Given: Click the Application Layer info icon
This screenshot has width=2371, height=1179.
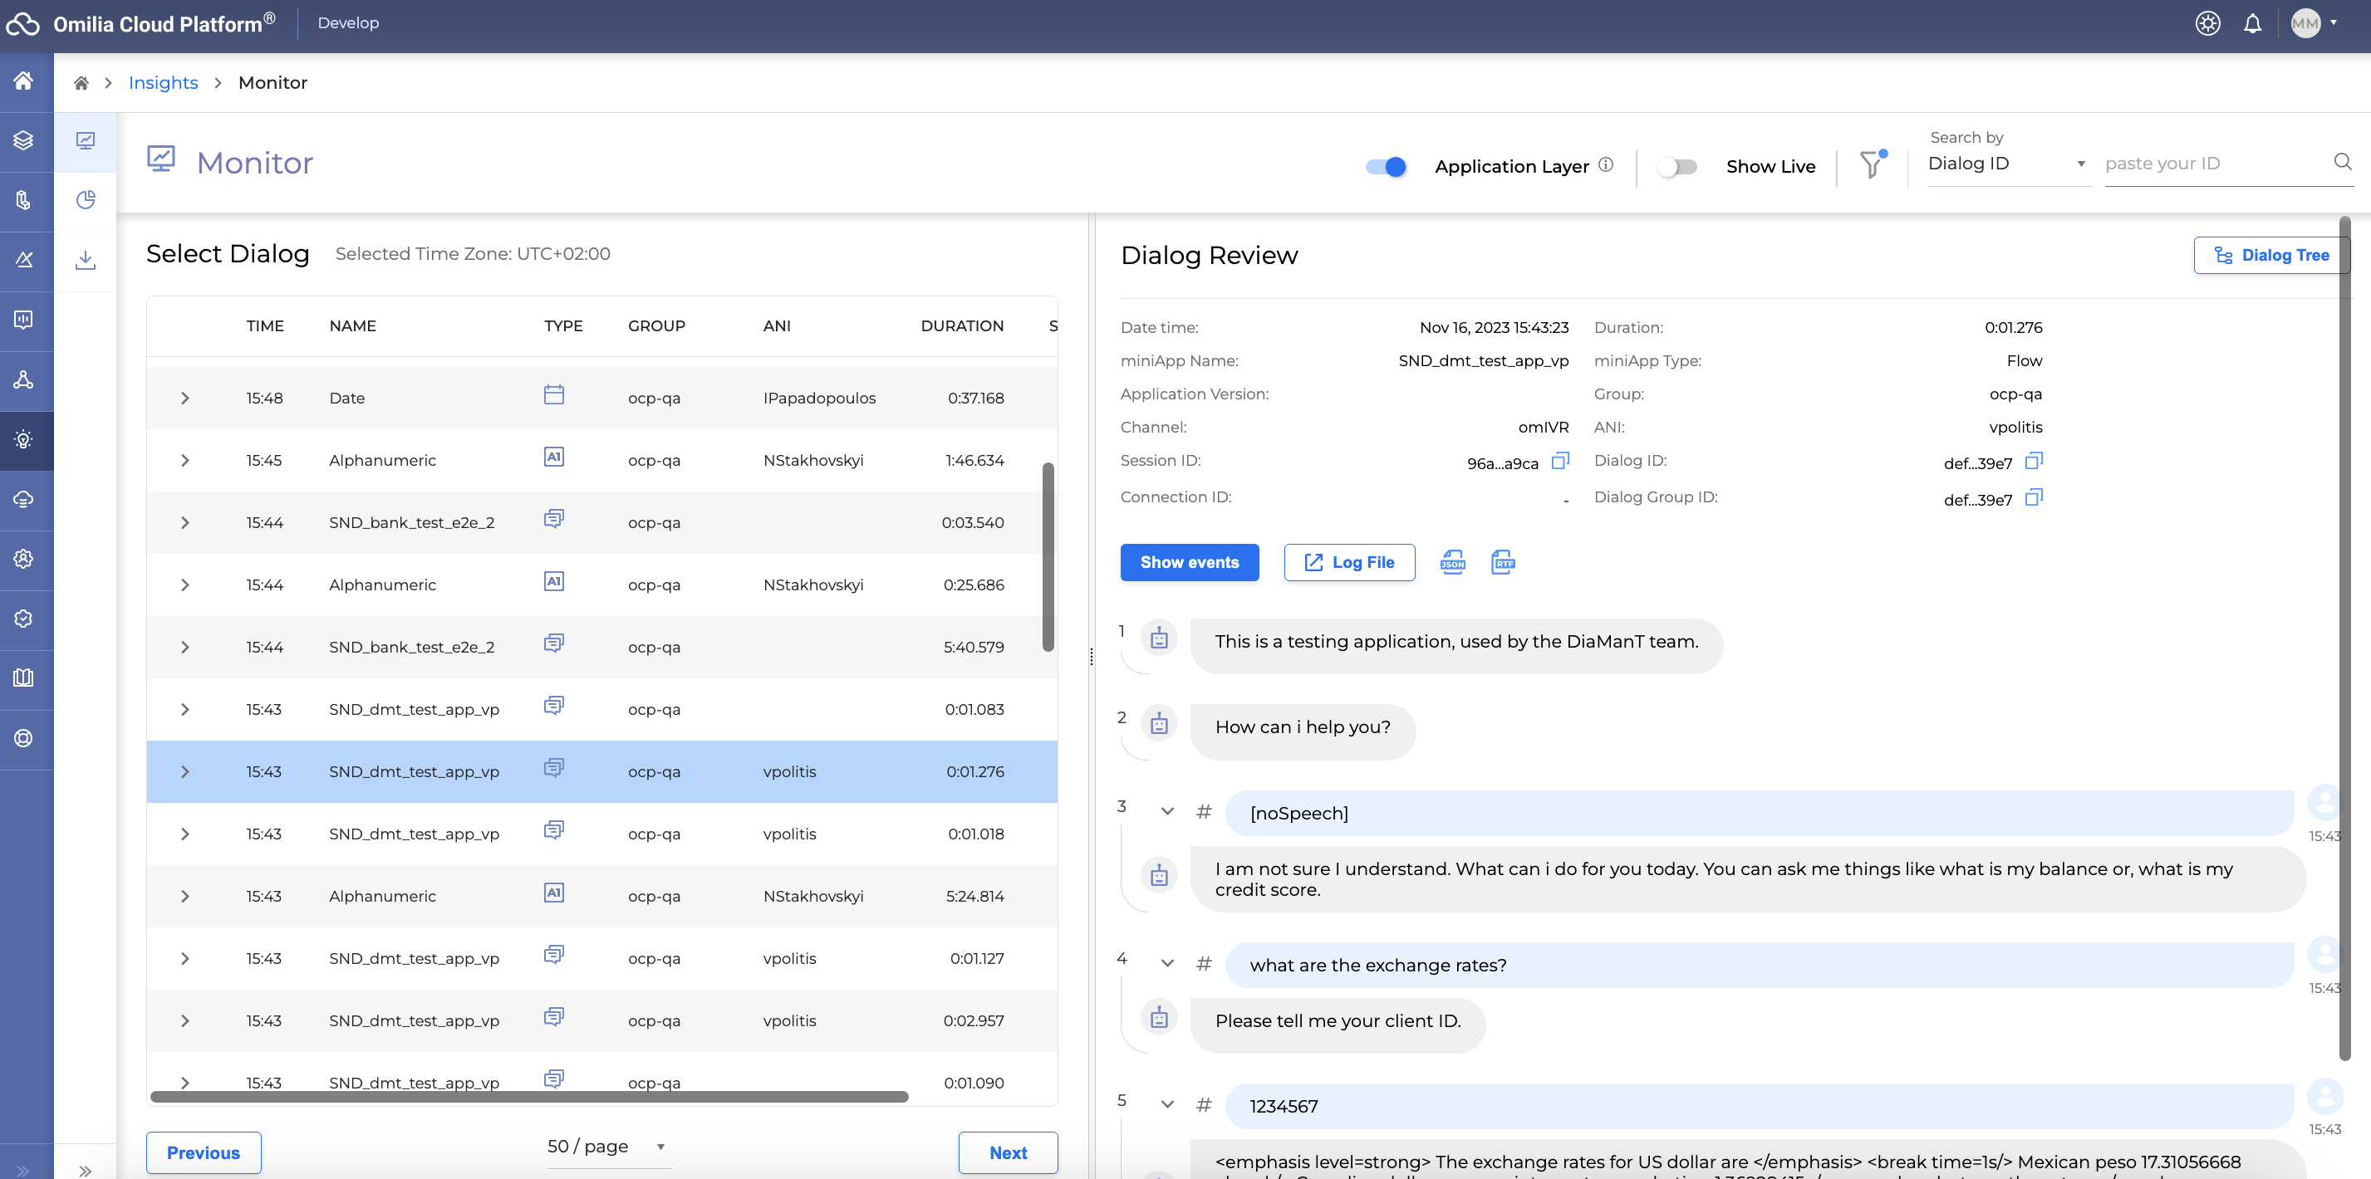Looking at the screenshot, I should (x=1606, y=164).
